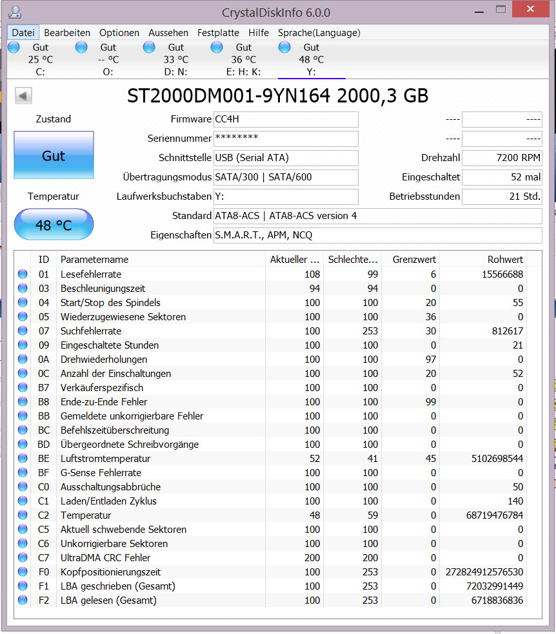Click status orb for Verkäuferspezifisch row
The image size is (556, 634).
point(23,387)
